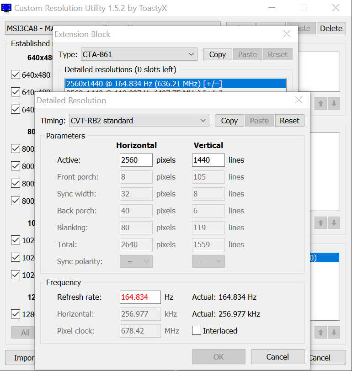Click the topmost move-down arrow on right edge

334,104
